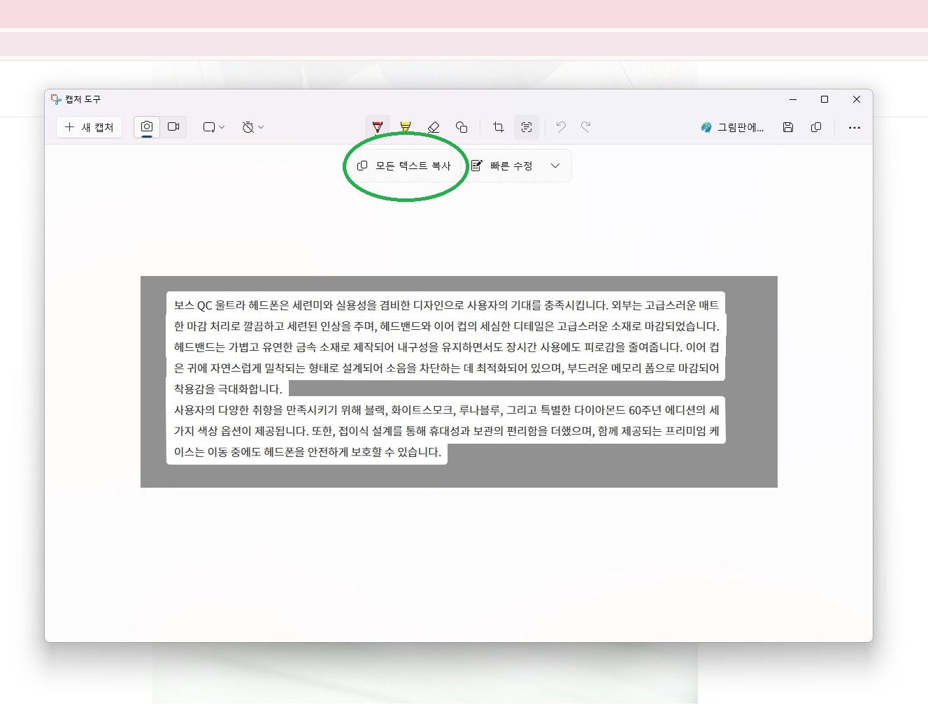Click the 새 캡처 (New capture) button
Viewport: 928px width, 705px height.
coord(90,127)
